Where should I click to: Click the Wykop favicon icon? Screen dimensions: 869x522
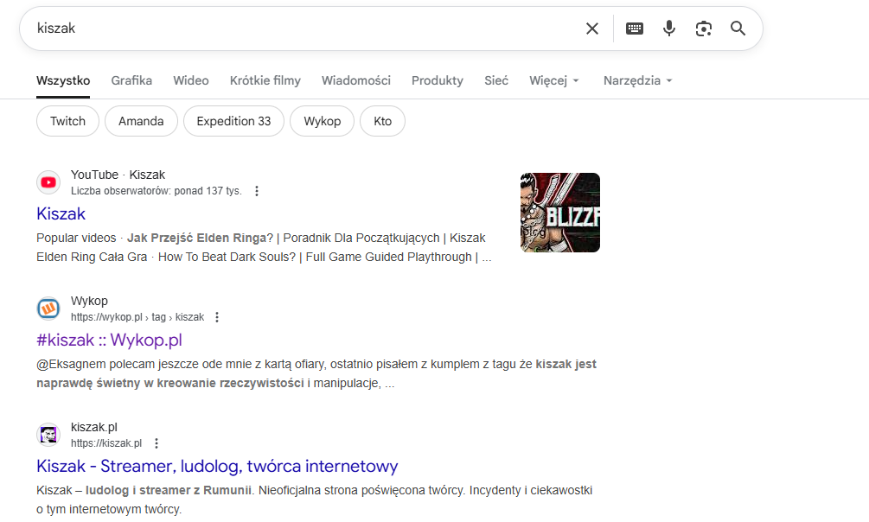click(x=48, y=309)
